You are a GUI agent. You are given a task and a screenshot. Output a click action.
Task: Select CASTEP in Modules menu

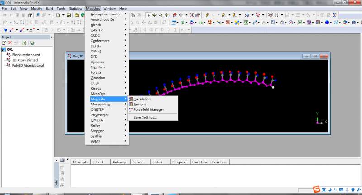pyautogui.click(x=106, y=30)
